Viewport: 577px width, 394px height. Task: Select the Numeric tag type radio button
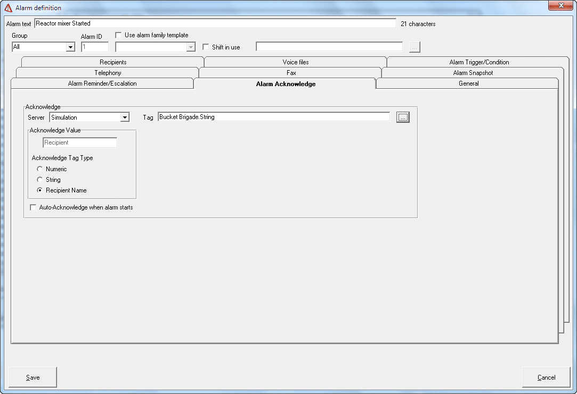pos(40,169)
